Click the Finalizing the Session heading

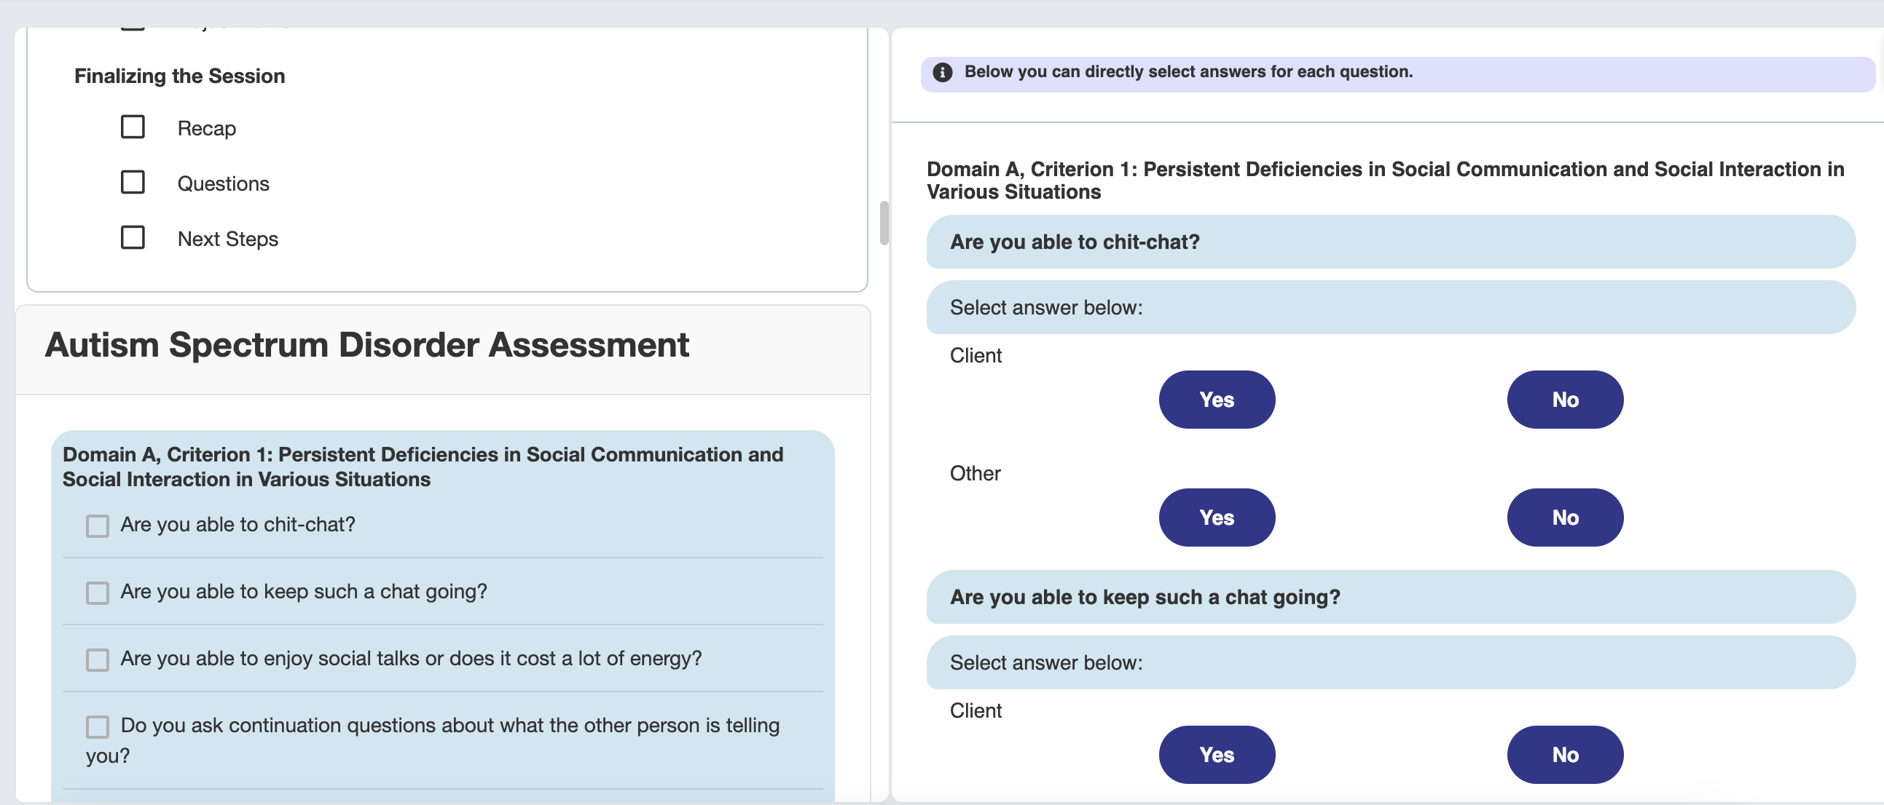179,76
